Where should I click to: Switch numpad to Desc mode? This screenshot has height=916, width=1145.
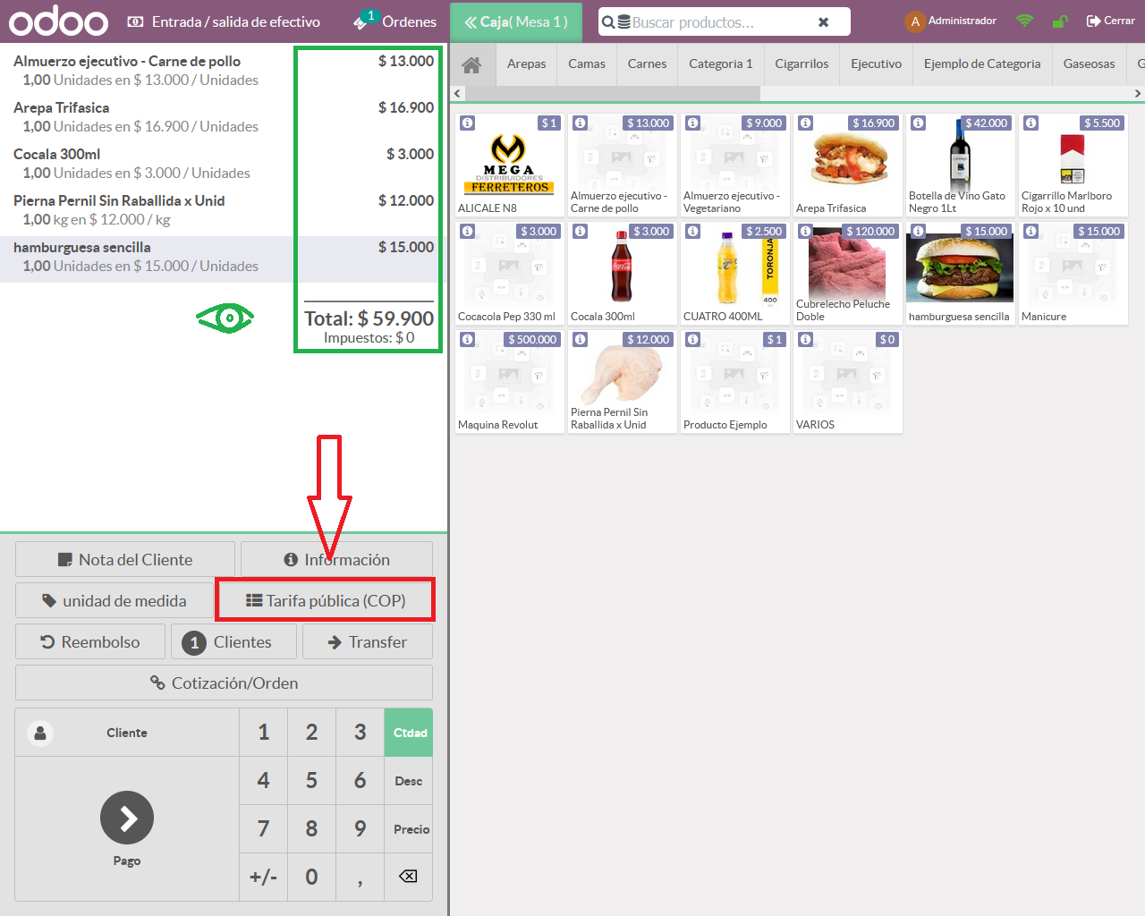(x=409, y=781)
